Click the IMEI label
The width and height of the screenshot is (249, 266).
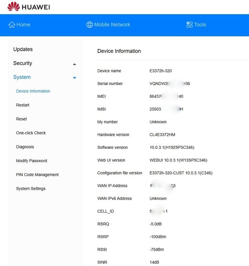(101, 96)
